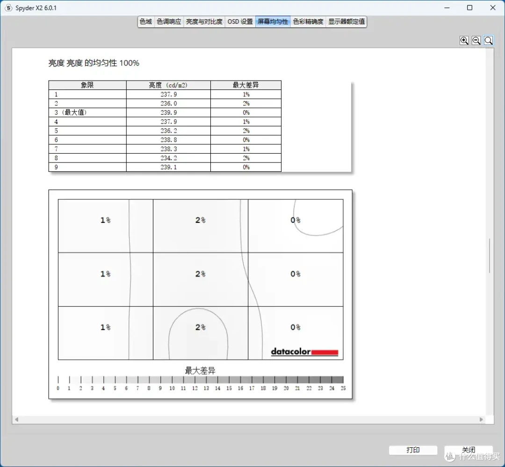The height and width of the screenshot is (467, 505).
Task: Switch to the 色彩精确度 tab
Action: coord(308,22)
